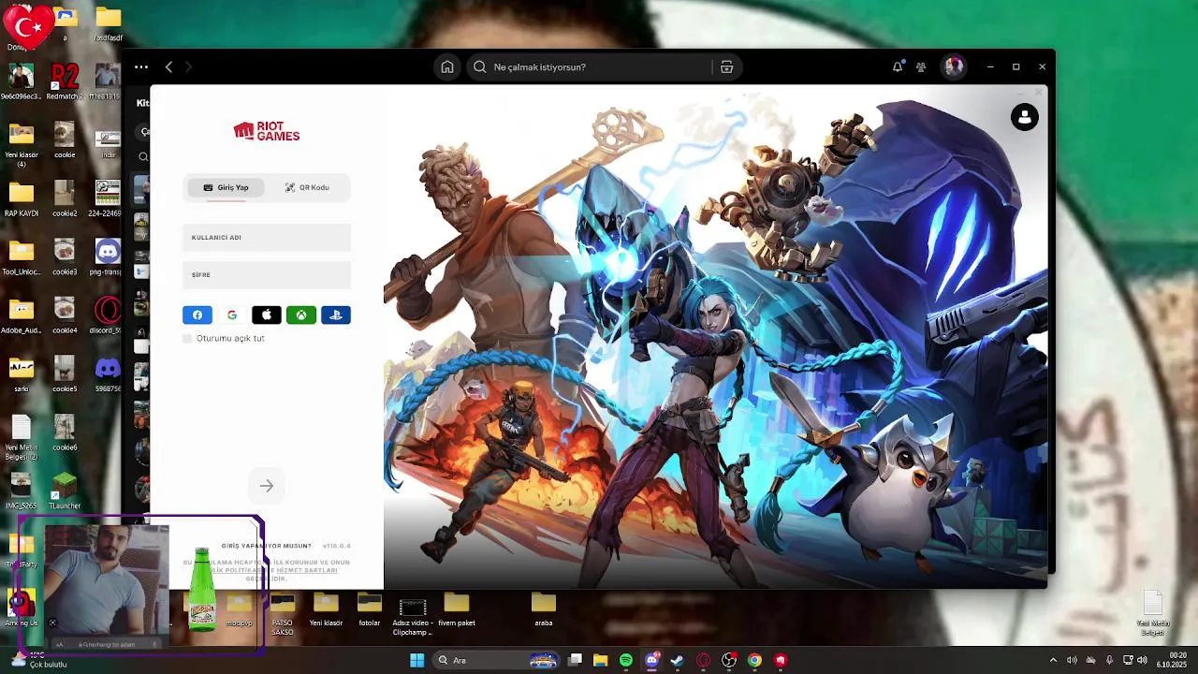The height and width of the screenshot is (674, 1198).
Task: Open Among Us desktop shortcut
Action: pyautogui.click(x=21, y=608)
